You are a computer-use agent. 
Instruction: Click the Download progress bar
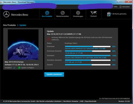point(88,46)
